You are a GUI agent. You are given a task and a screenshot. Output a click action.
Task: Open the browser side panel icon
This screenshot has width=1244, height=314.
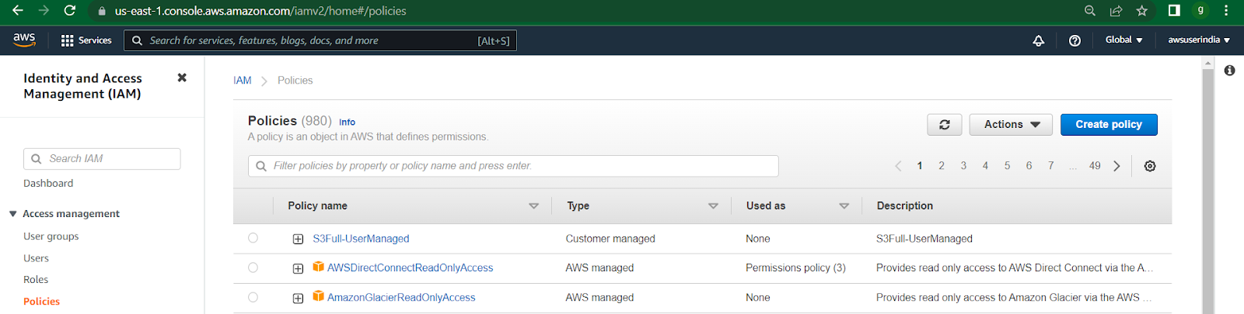click(x=1174, y=11)
